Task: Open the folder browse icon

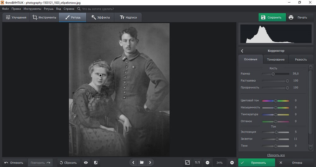Action: coord(142,162)
